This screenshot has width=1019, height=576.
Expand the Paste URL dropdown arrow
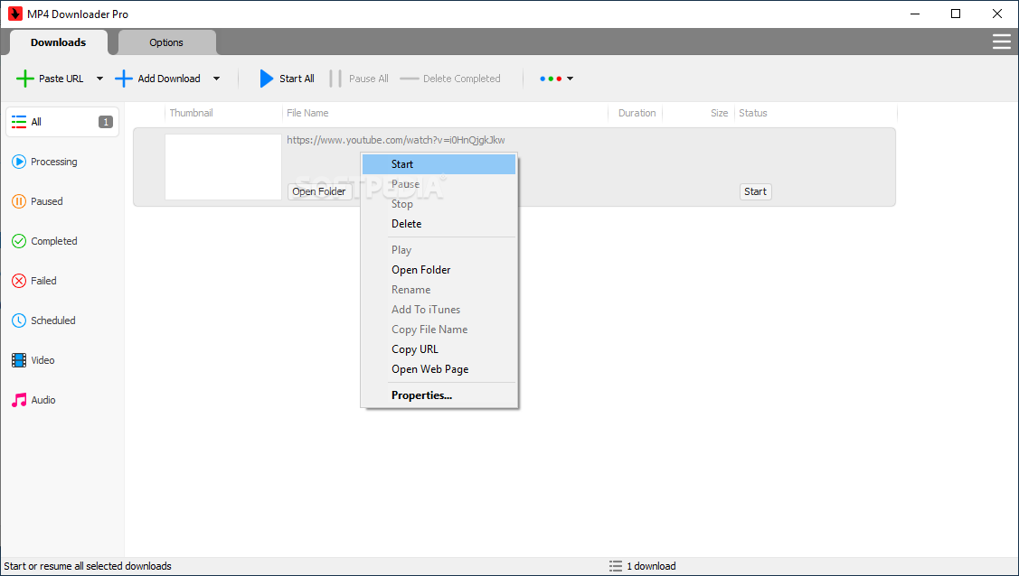pyautogui.click(x=99, y=79)
